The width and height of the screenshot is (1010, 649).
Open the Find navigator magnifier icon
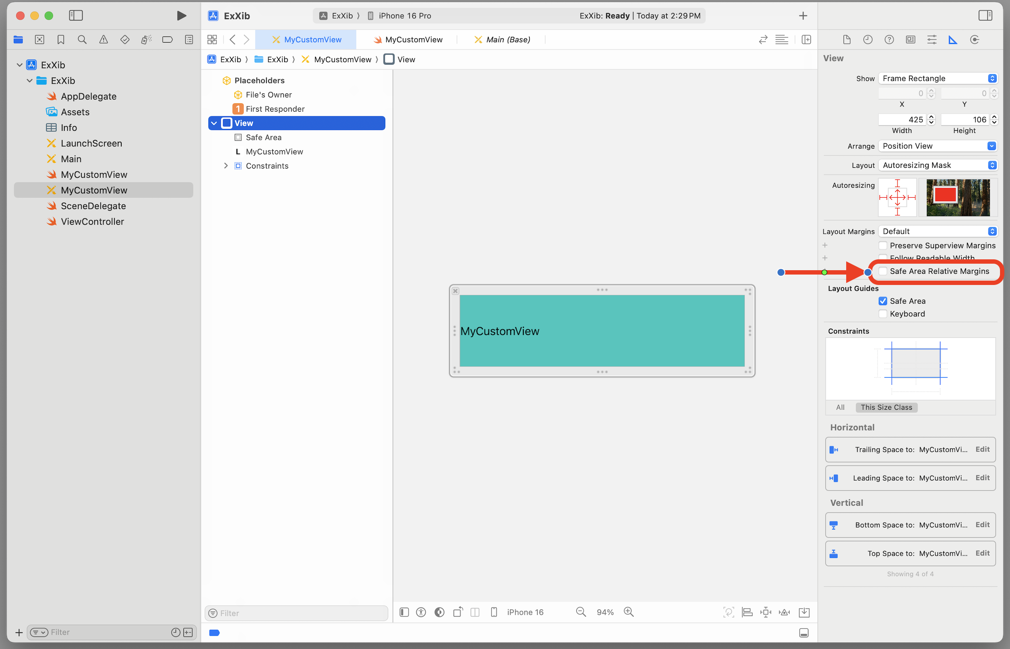point(82,40)
